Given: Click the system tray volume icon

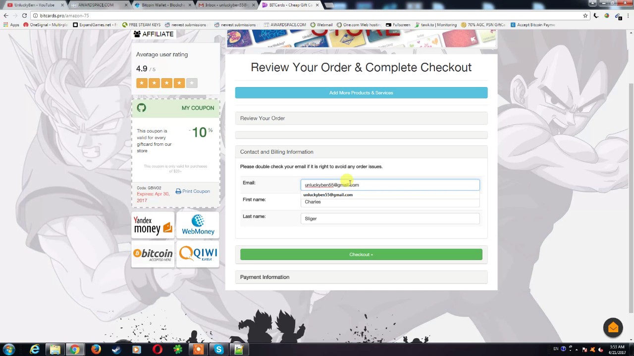Looking at the screenshot, I should point(600,349).
